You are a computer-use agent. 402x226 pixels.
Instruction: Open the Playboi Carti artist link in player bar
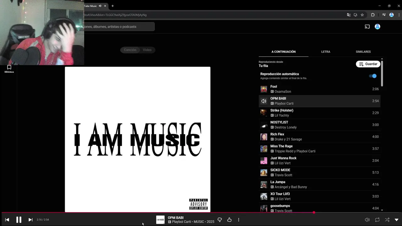pos(182,222)
